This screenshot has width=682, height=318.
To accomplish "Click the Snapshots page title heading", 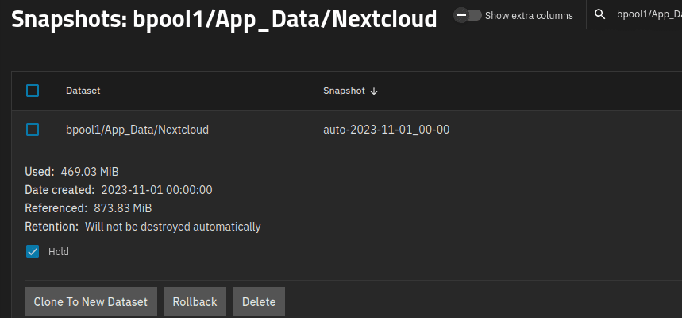I will pyautogui.click(x=224, y=19).
